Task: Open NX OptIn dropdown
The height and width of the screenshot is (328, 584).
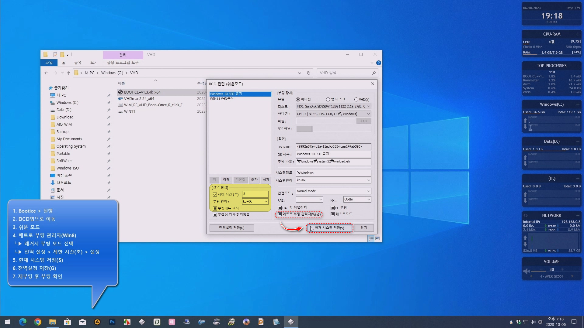Action: pos(357,200)
